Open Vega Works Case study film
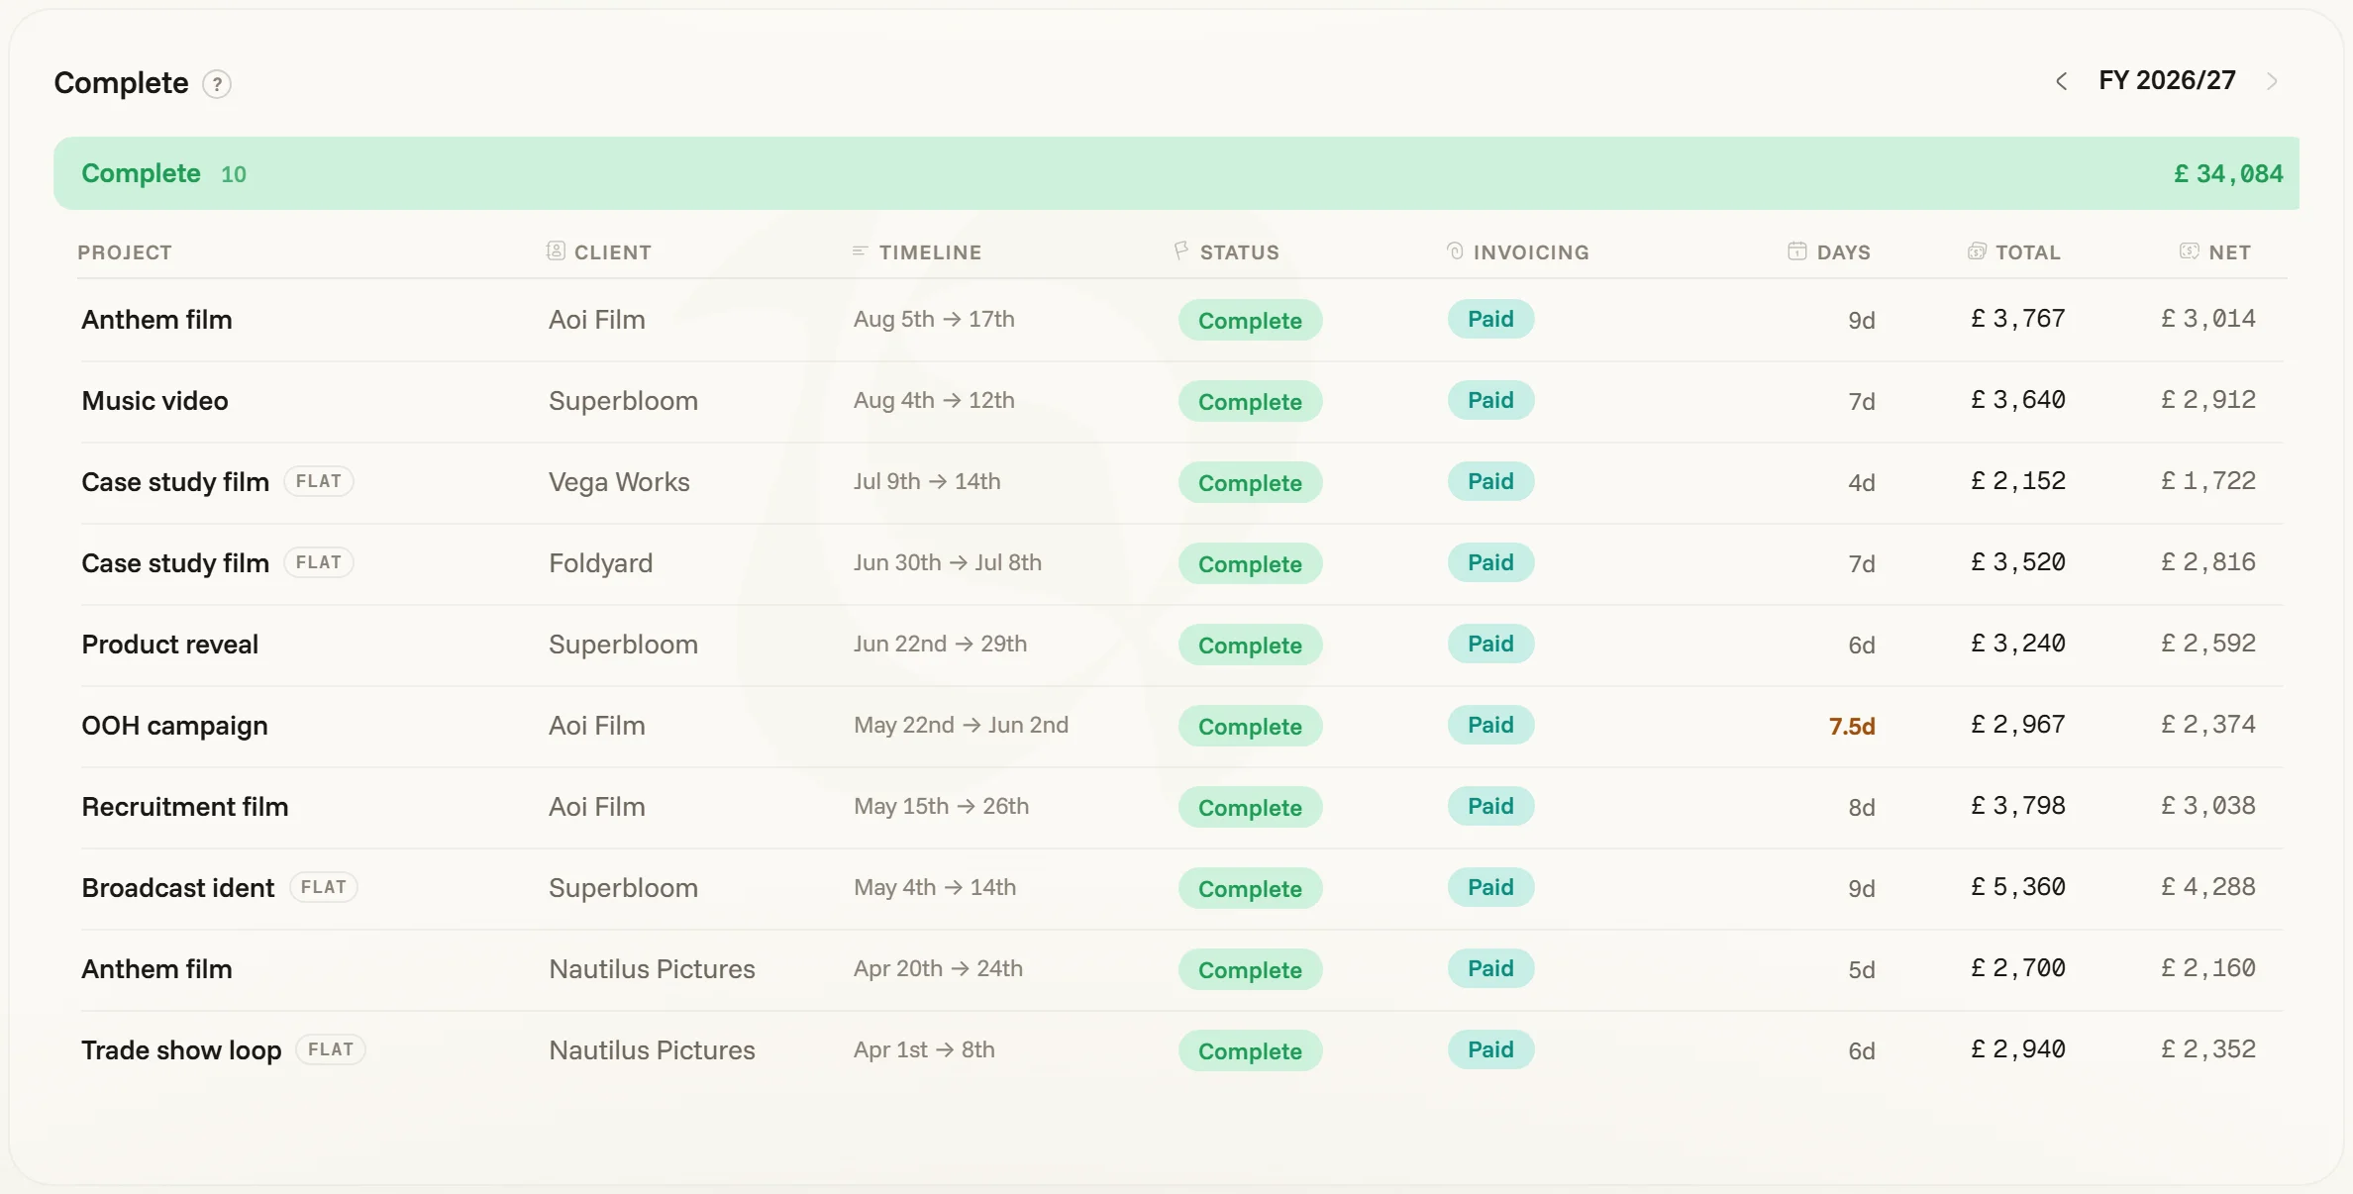Image resolution: width=2353 pixels, height=1194 pixels. (175, 482)
